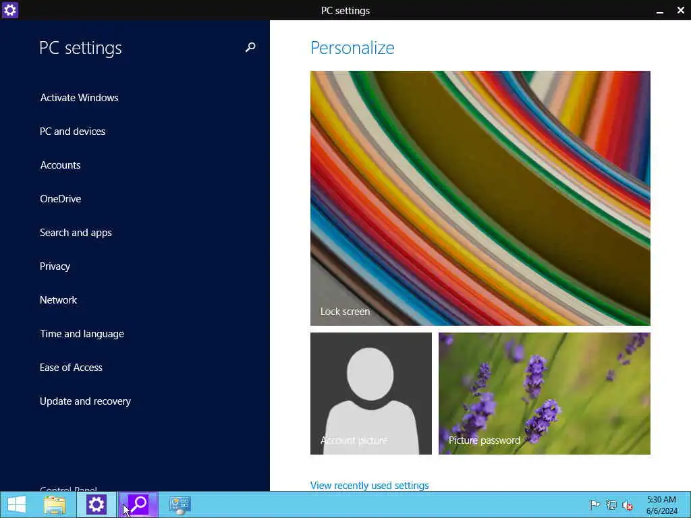Viewport: 691px width, 518px height.
Task: Go to PC and devices
Action: tap(73, 132)
